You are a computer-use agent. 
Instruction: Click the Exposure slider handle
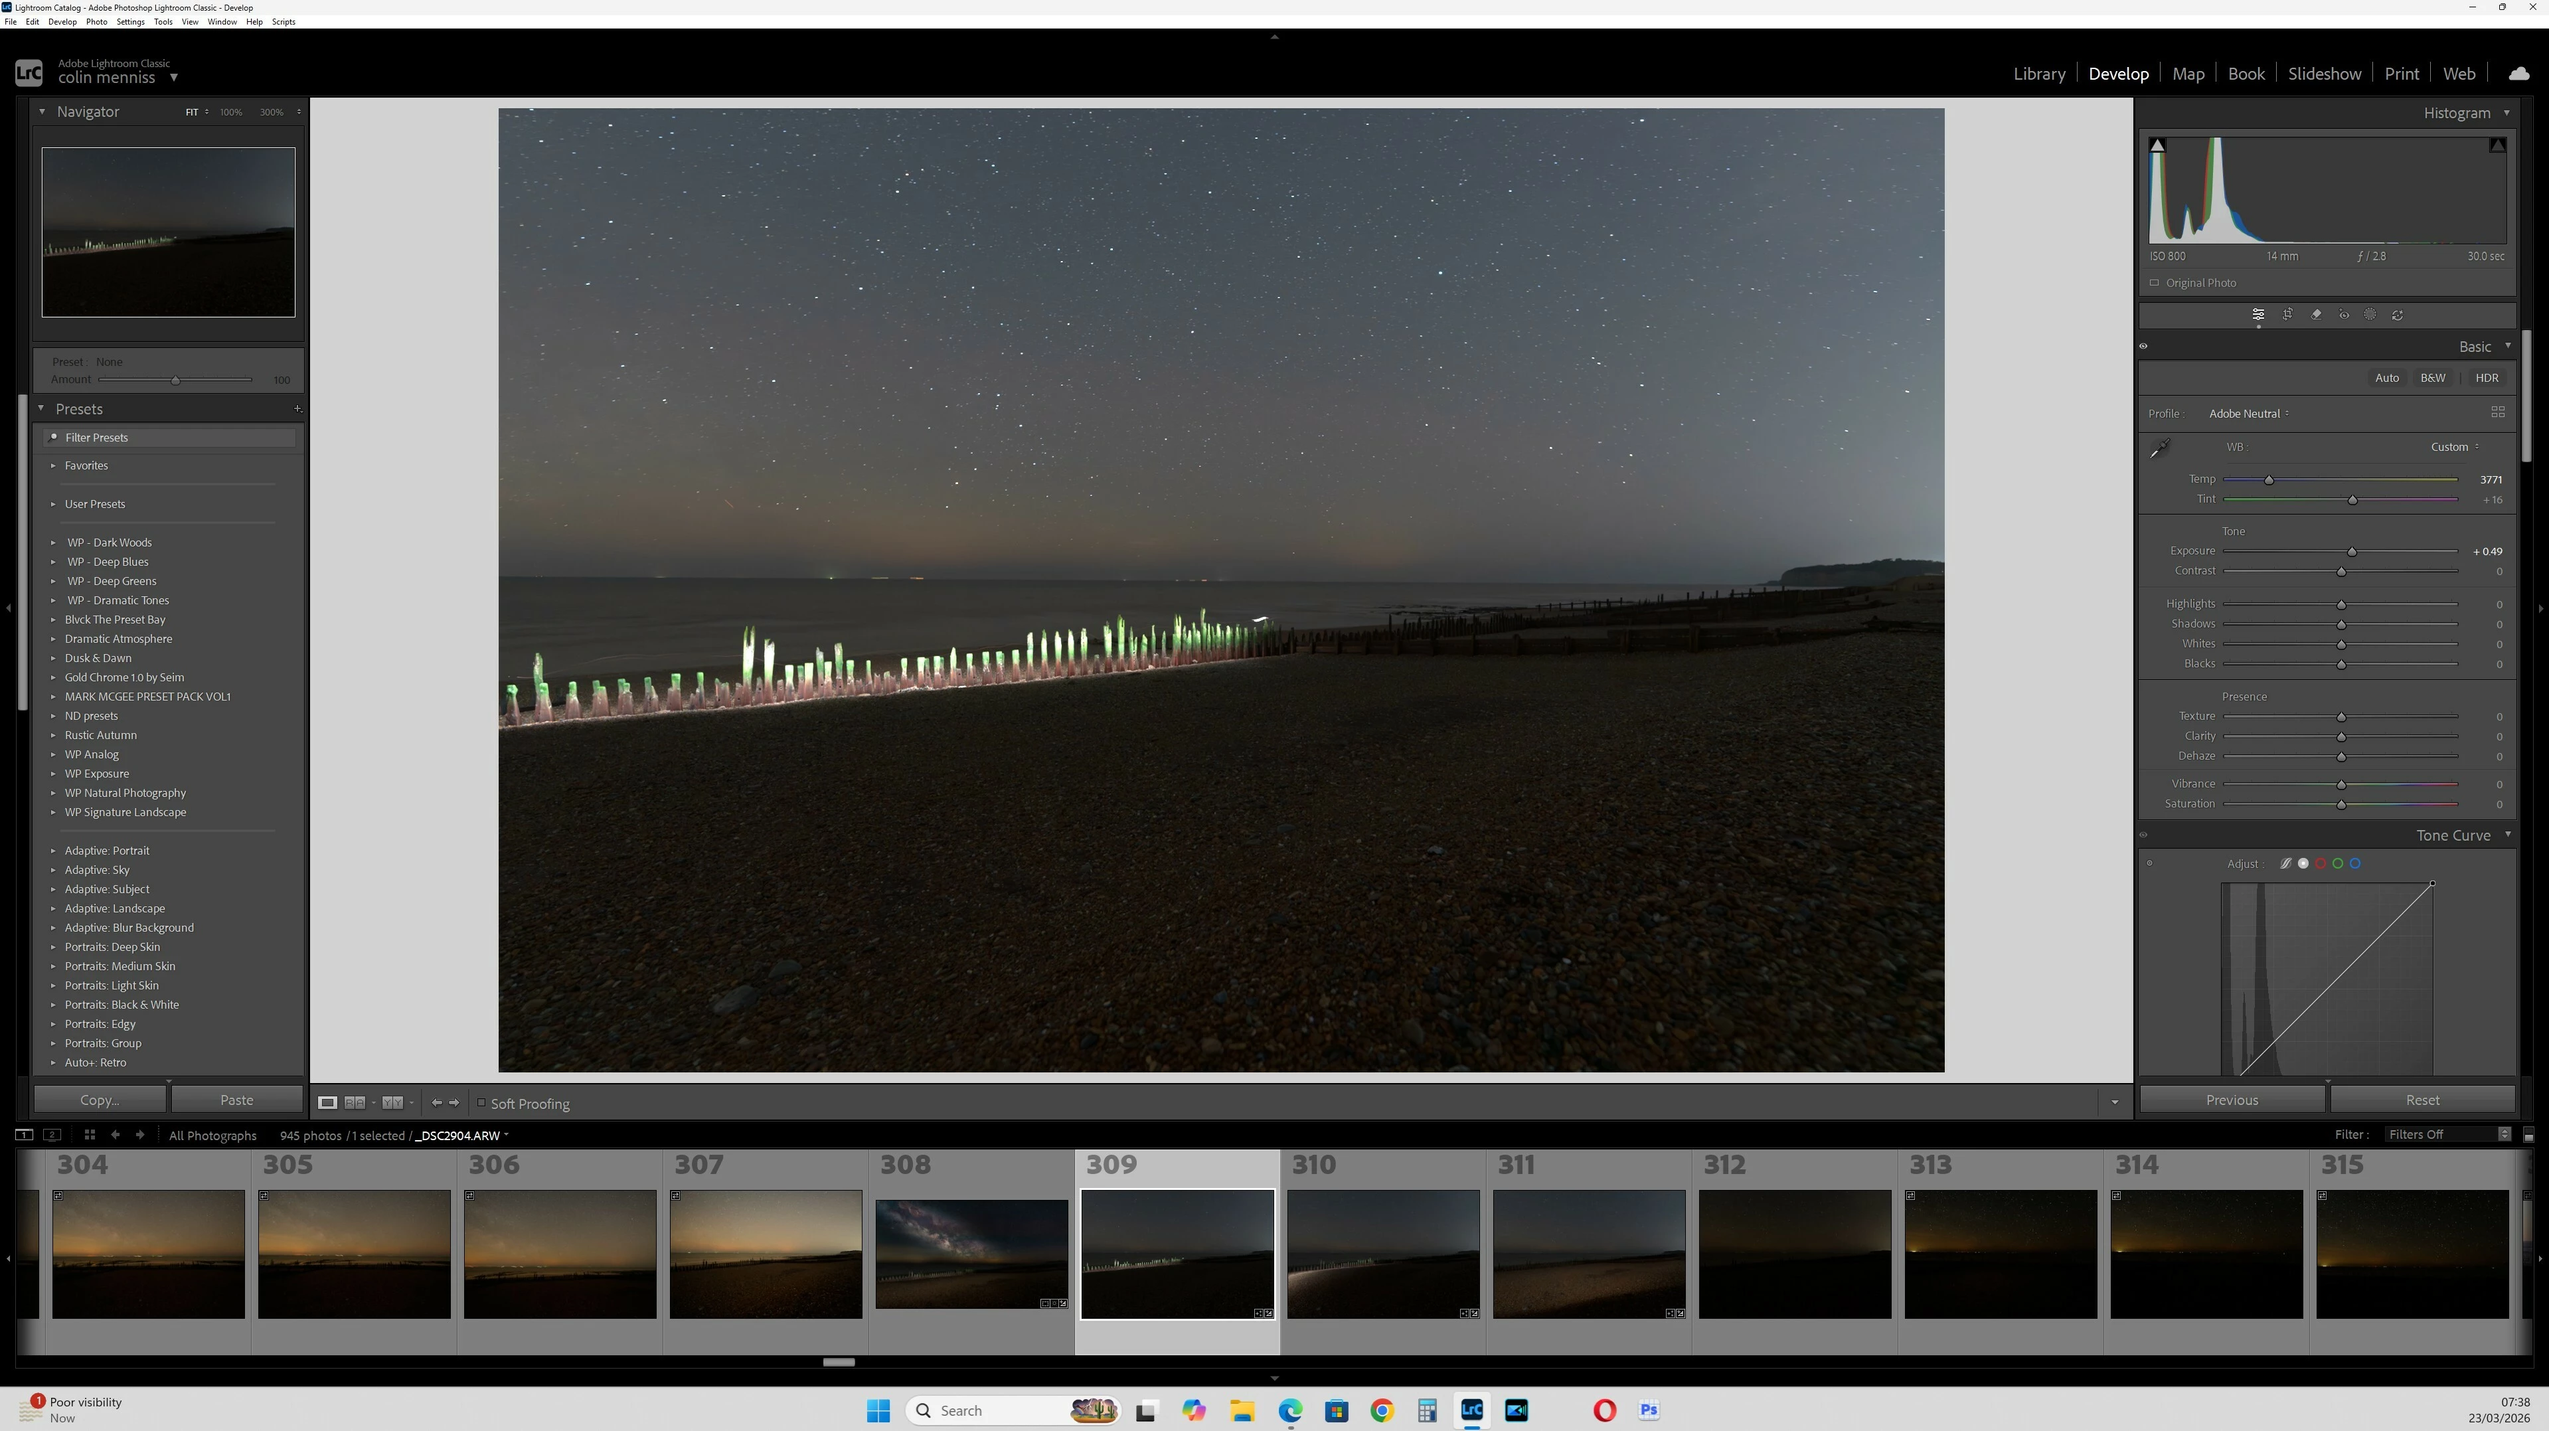pyautogui.click(x=2352, y=552)
